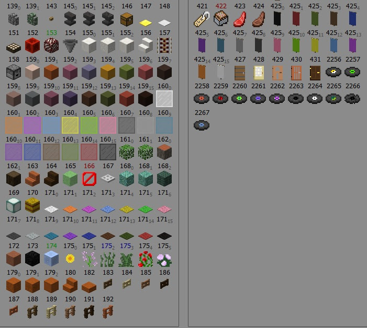Choose the pink stained glass 160 subscript 6
Viewport: 367px width, 328px height.
(x=108, y=125)
